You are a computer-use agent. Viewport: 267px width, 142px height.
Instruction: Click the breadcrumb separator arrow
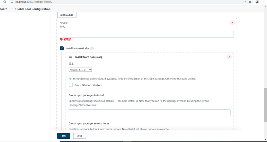coord(12,9)
